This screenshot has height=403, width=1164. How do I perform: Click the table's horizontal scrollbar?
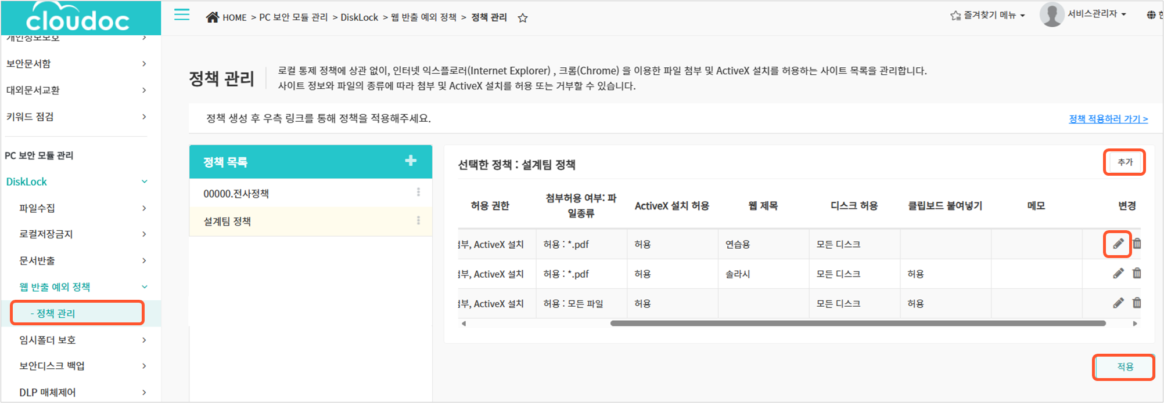(x=857, y=324)
